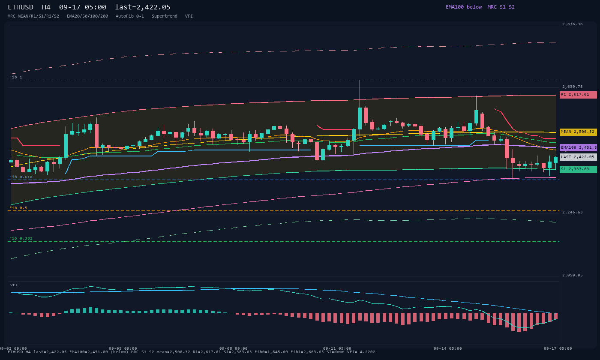Click the MEAN 2,500.32 price tag
The image size is (600, 360).
point(578,132)
